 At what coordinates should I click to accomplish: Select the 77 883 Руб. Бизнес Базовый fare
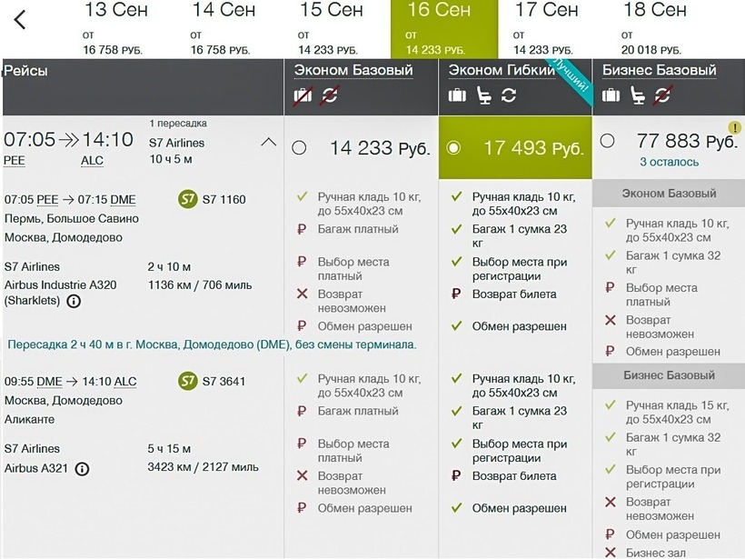point(608,141)
